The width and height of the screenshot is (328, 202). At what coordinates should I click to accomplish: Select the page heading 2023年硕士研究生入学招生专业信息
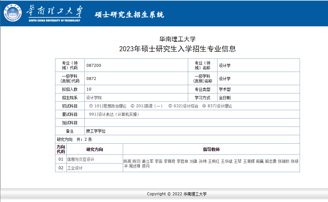pos(178,49)
